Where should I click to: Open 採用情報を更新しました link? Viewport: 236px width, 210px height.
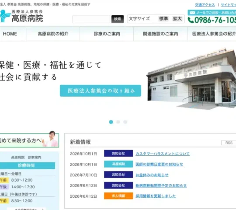[x=156, y=196]
